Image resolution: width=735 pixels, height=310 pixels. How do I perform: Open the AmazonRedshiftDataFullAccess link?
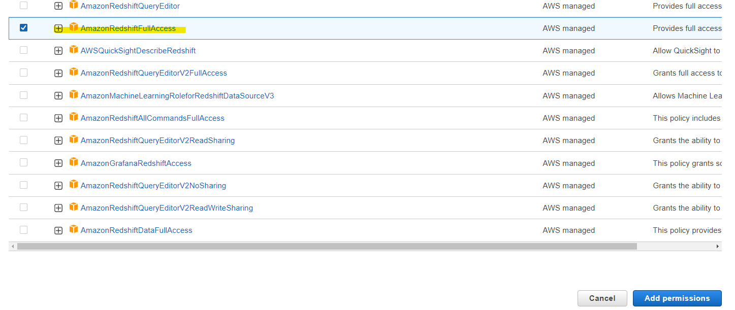pos(136,230)
